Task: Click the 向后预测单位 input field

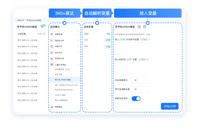Action: point(140,80)
